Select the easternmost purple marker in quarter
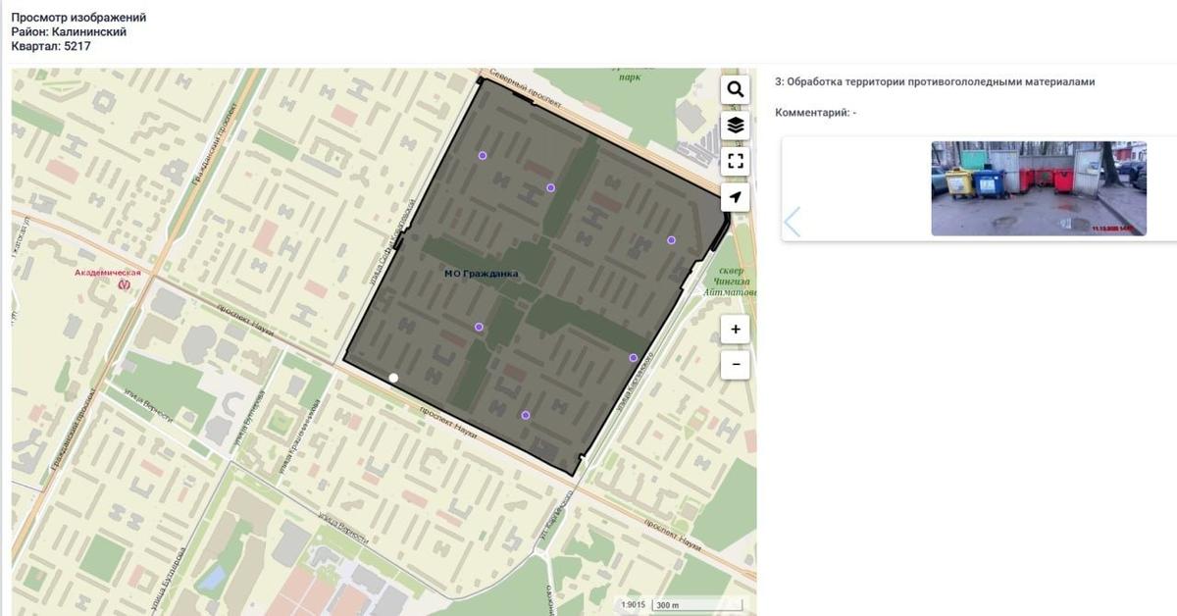 (x=672, y=240)
